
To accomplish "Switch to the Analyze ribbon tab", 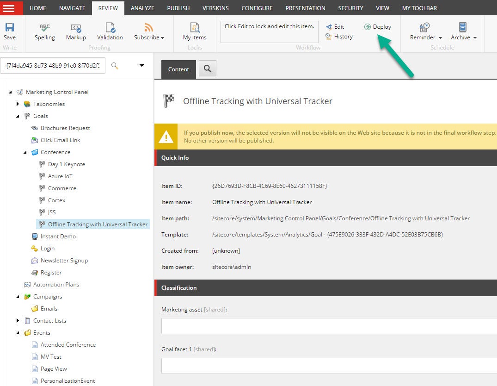I will click(x=142, y=8).
